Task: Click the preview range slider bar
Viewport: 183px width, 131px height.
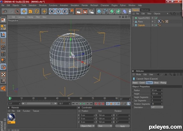Action: (x=39, y=104)
